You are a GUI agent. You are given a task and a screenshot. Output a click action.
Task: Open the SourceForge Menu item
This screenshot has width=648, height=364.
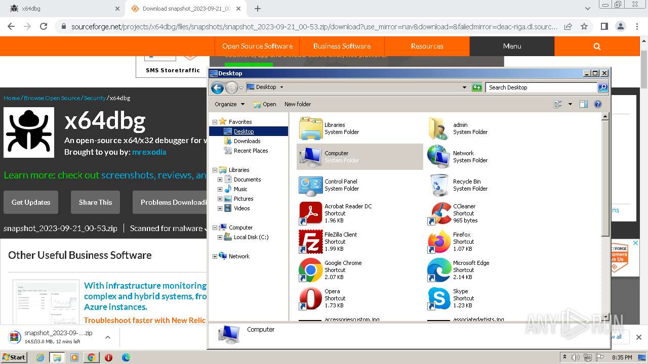[x=512, y=46]
